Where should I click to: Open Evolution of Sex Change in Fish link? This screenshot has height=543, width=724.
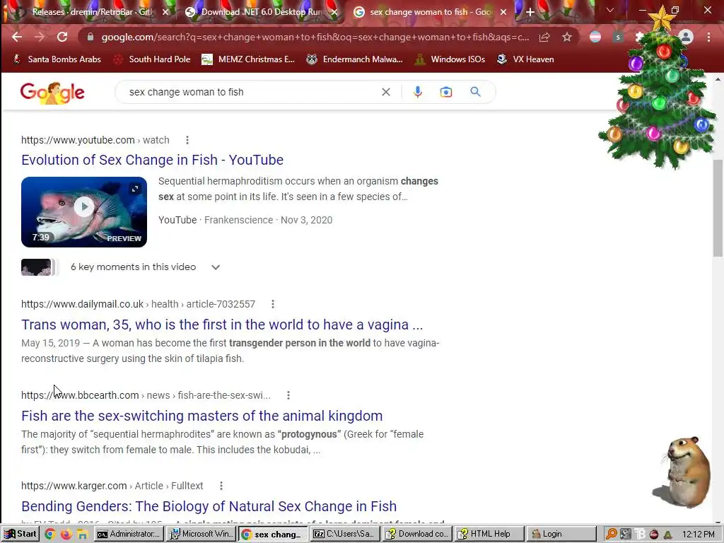(x=153, y=160)
